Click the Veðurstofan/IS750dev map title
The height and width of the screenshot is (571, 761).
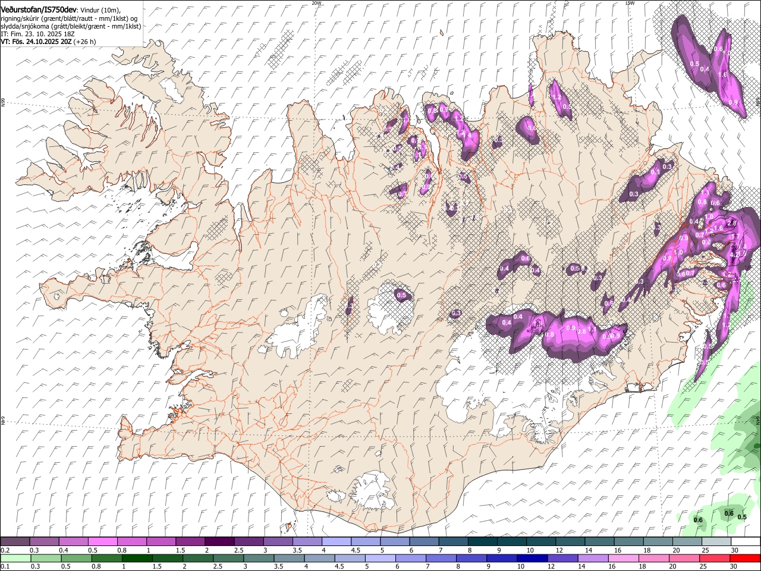click(x=39, y=10)
